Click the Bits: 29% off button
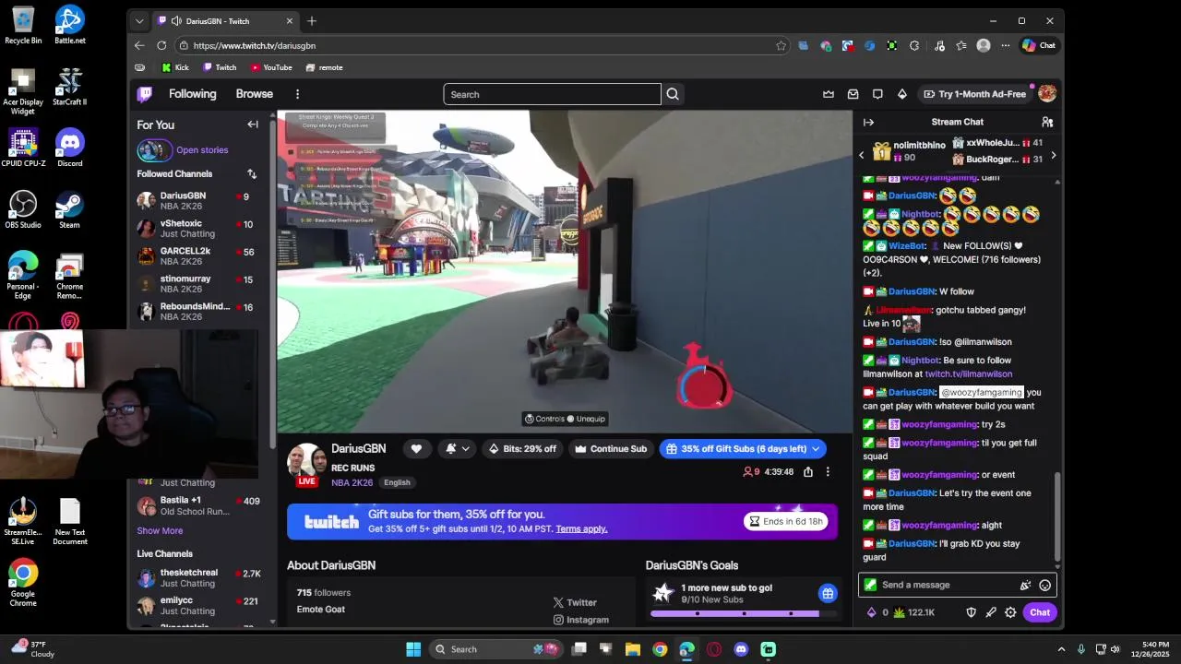Screen dimensions: 1181x664 (522, 449)
